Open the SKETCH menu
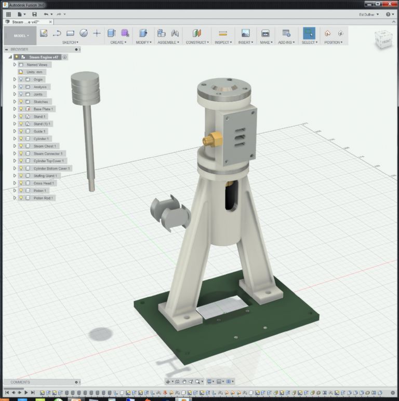399x401 pixels. (70, 43)
